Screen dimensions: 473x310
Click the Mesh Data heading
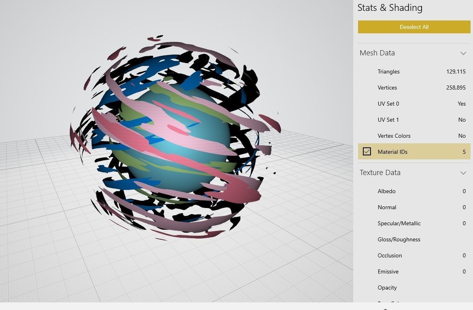[x=377, y=53]
